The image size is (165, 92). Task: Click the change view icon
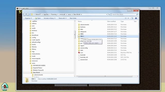coord(126,18)
